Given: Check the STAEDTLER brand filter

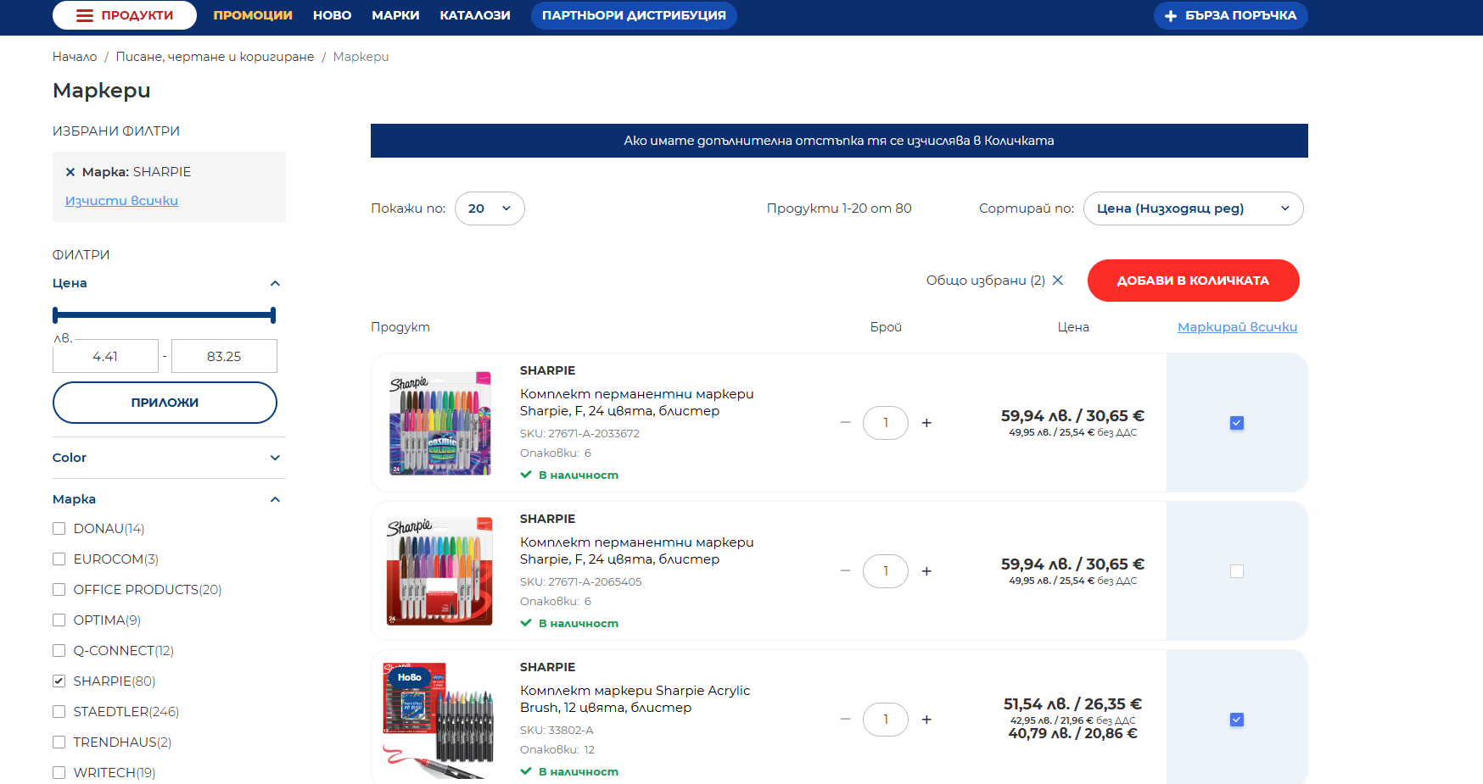Looking at the screenshot, I should [59, 712].
